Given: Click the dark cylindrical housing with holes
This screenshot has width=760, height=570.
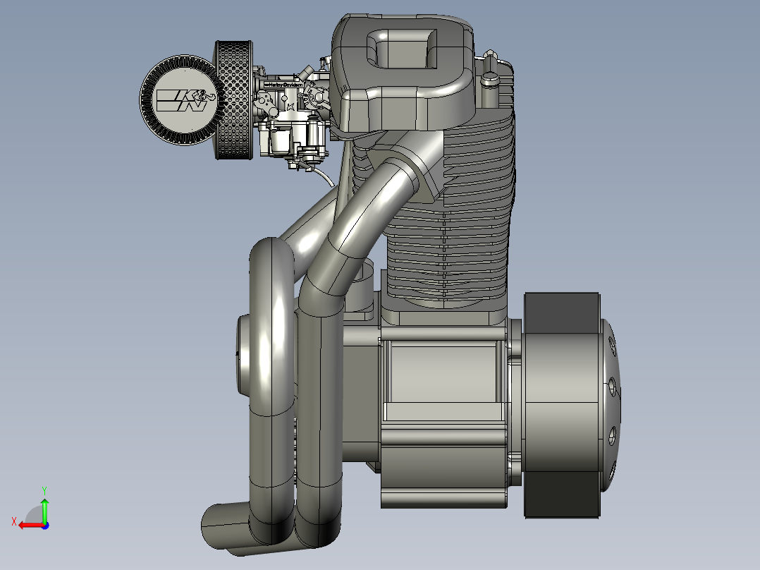Looking at the screenshot, I should pos(572,405).
